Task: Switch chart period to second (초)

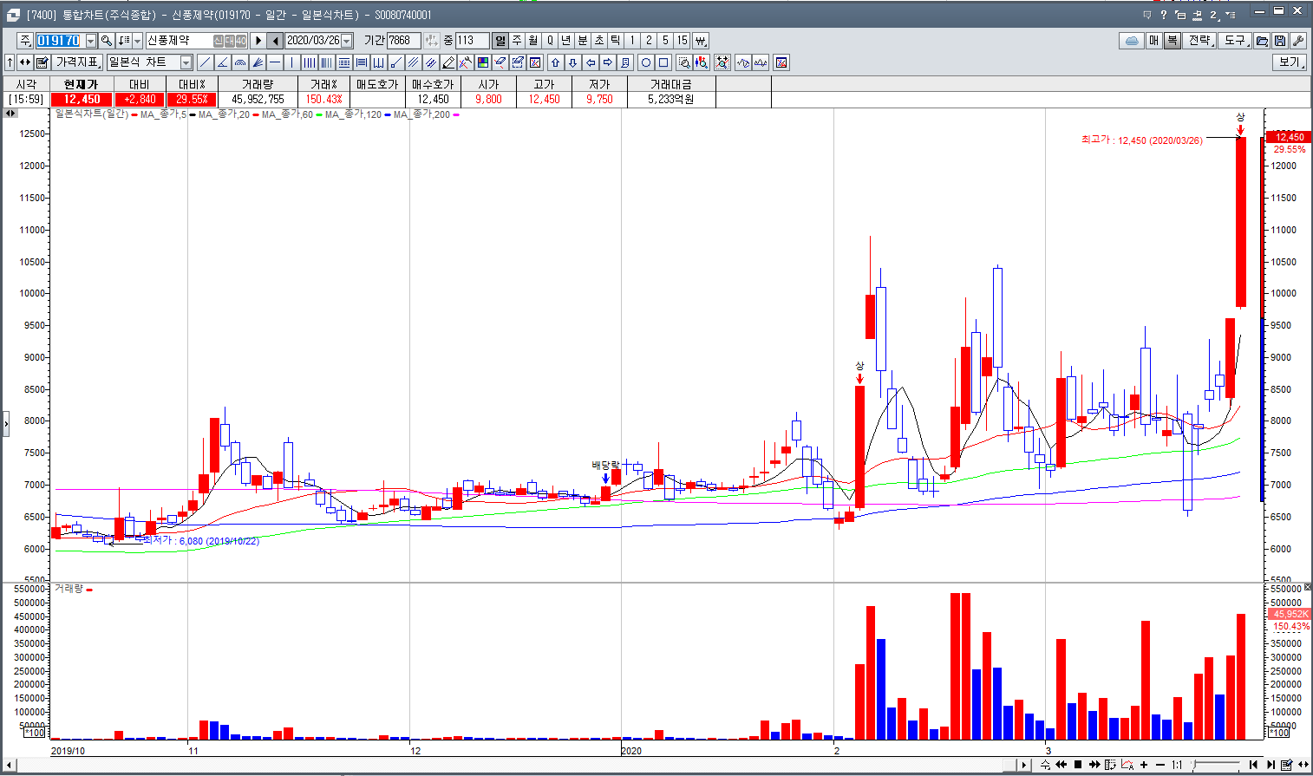Action: coord(599,41)
